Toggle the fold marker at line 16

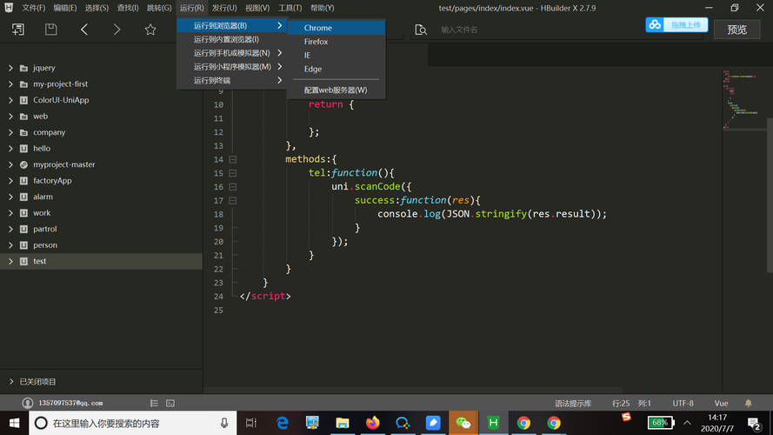pyautogui.click(x=232, y=187)
